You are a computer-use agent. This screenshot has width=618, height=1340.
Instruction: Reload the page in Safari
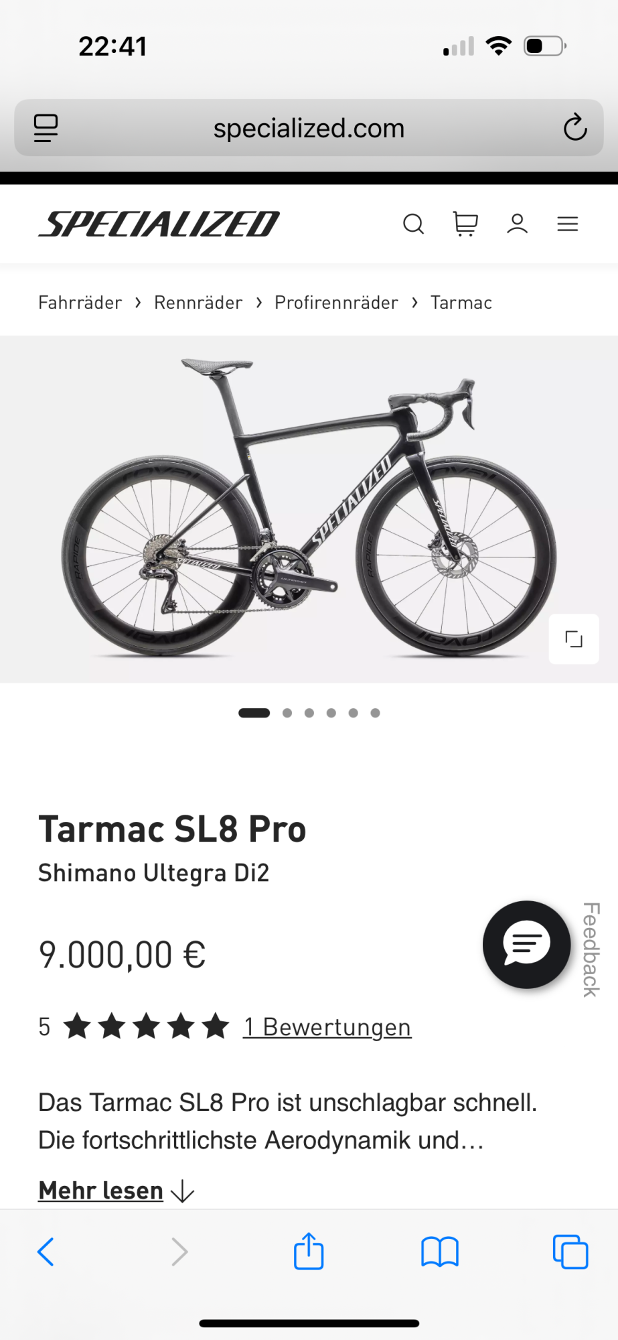(x=574, y=128)
